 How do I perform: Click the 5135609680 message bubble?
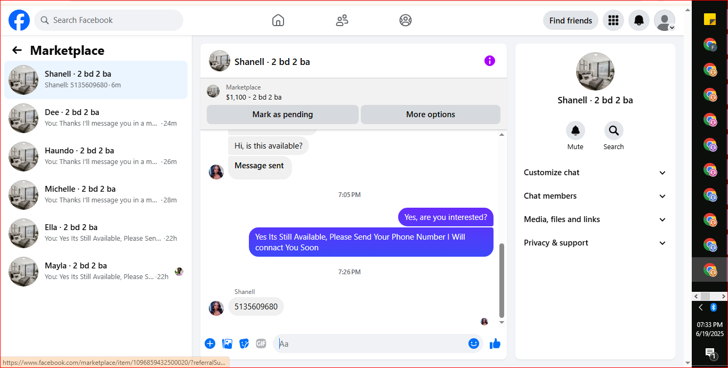(256, 307)
